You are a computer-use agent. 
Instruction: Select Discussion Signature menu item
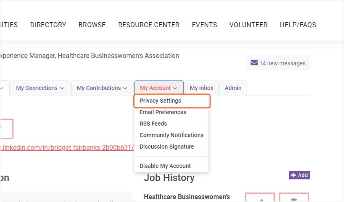point(167,147)
